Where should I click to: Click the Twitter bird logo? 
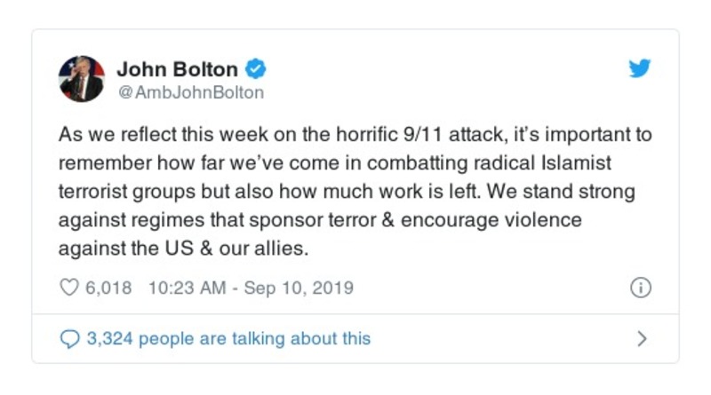click(x=640, y=69)
